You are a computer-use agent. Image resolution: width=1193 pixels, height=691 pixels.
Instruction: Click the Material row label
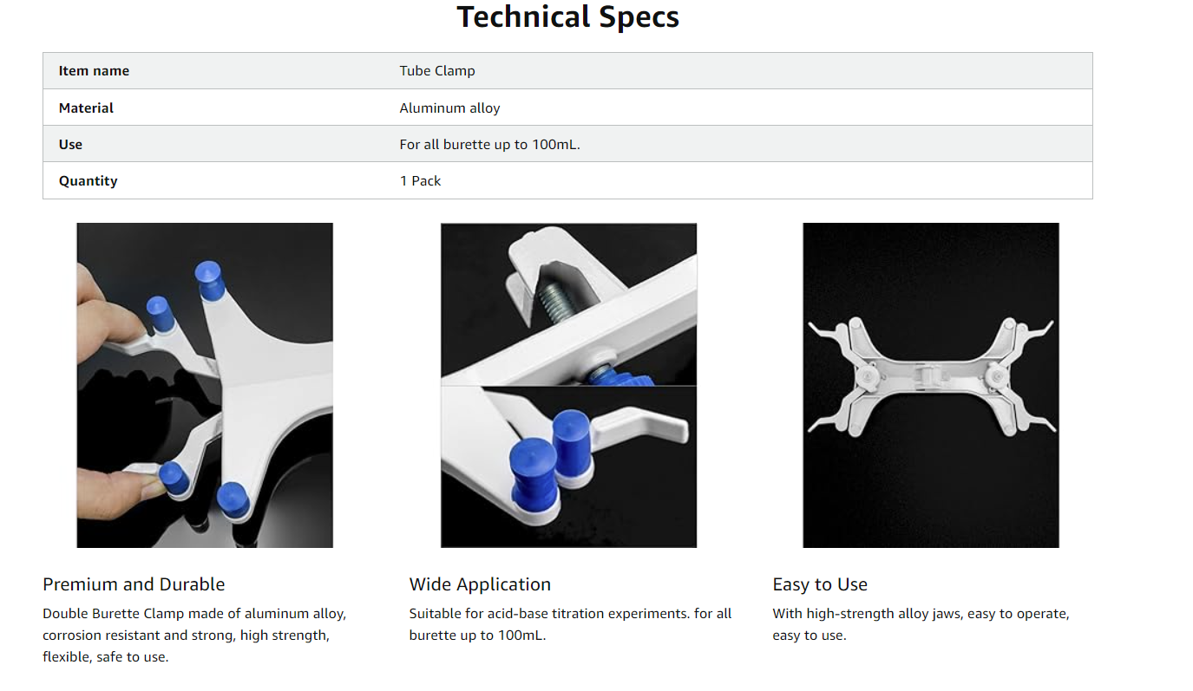(86, 108)
